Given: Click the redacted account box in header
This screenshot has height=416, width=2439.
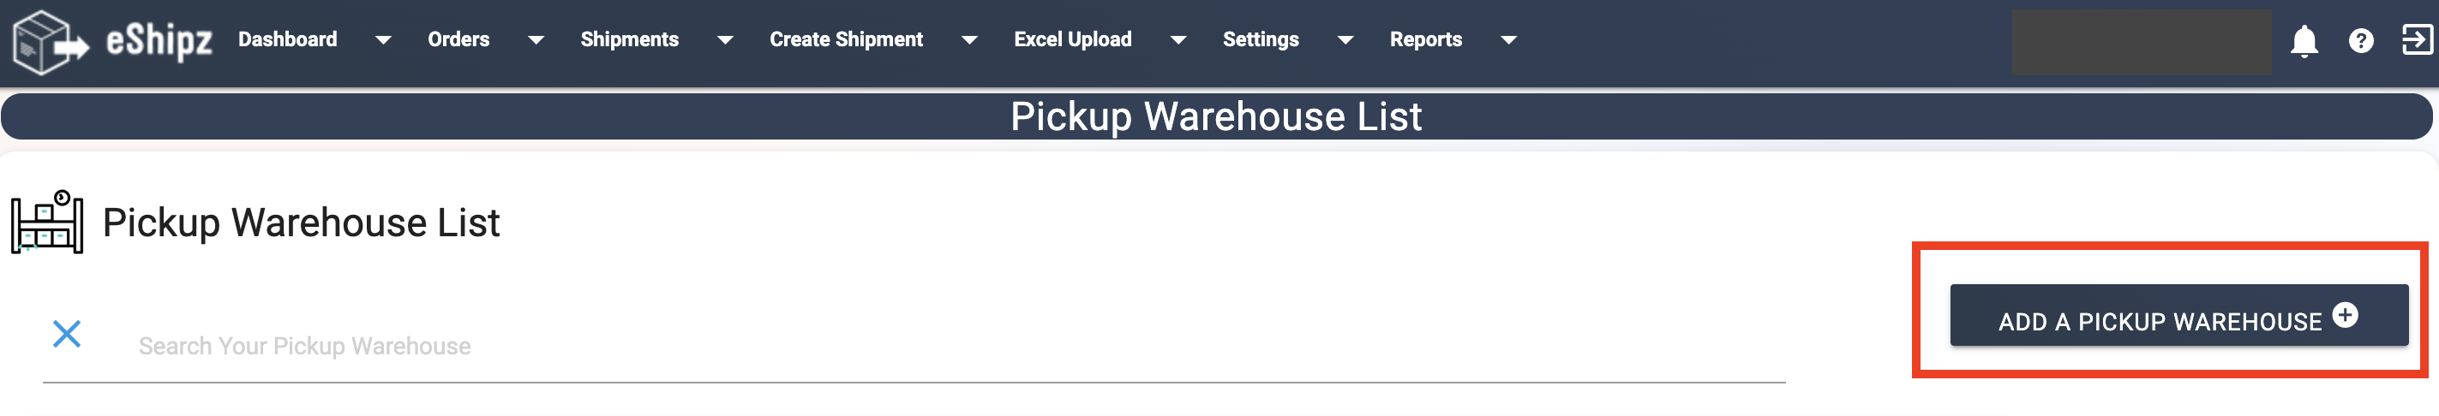Looking at the screenshot, I should click(x=2142, y=42).
